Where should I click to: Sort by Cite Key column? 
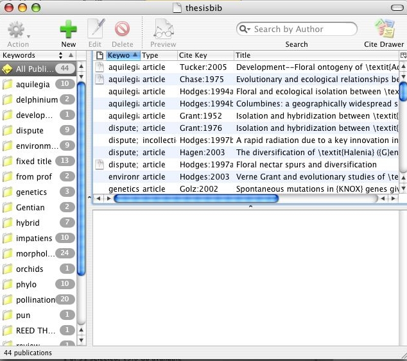[204, 56]
